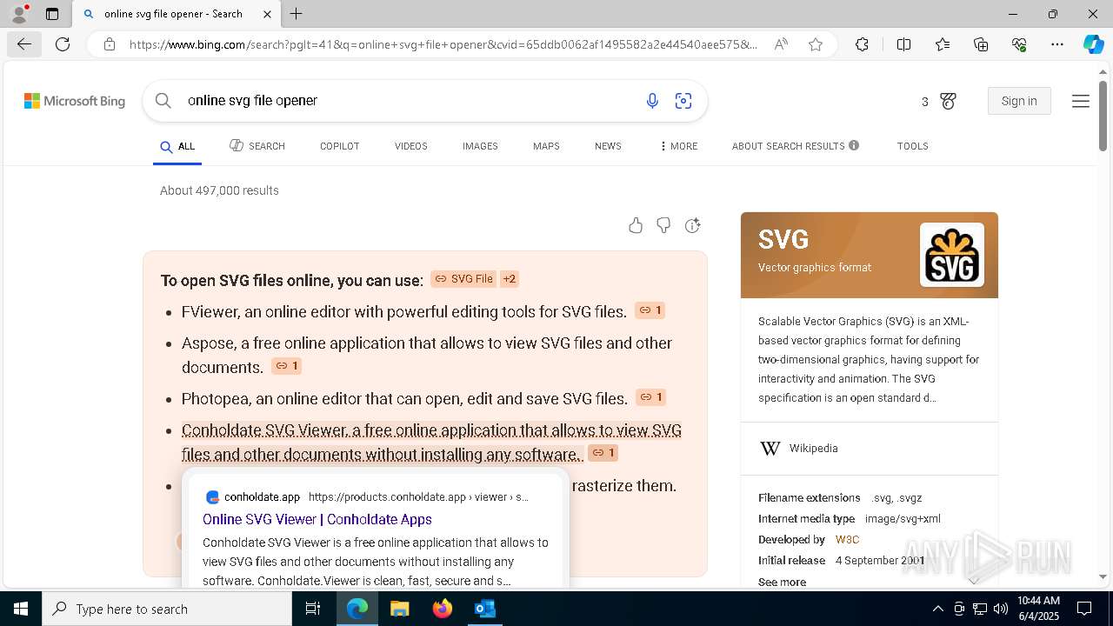Click the Sign in button
The height and width of the screenshot is (626, 1113).
[1019, 101]
